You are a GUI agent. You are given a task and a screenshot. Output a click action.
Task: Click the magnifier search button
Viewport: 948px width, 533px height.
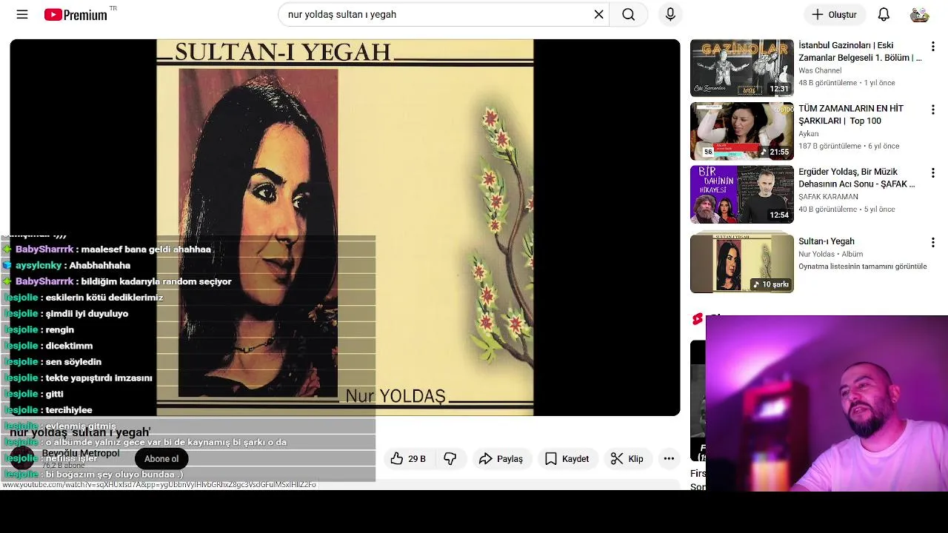coord(629,14)
